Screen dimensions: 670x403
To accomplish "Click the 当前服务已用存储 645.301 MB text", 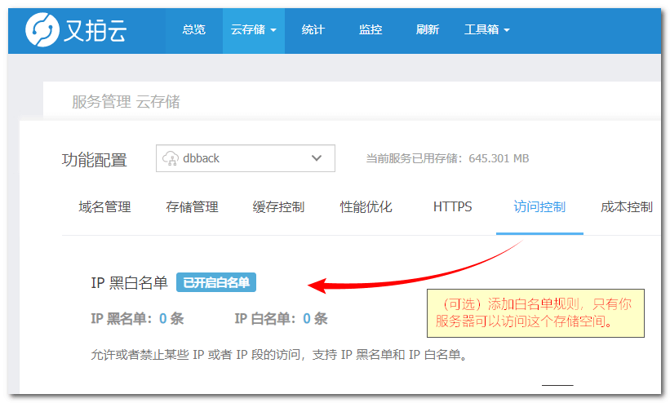I will 447,158.
